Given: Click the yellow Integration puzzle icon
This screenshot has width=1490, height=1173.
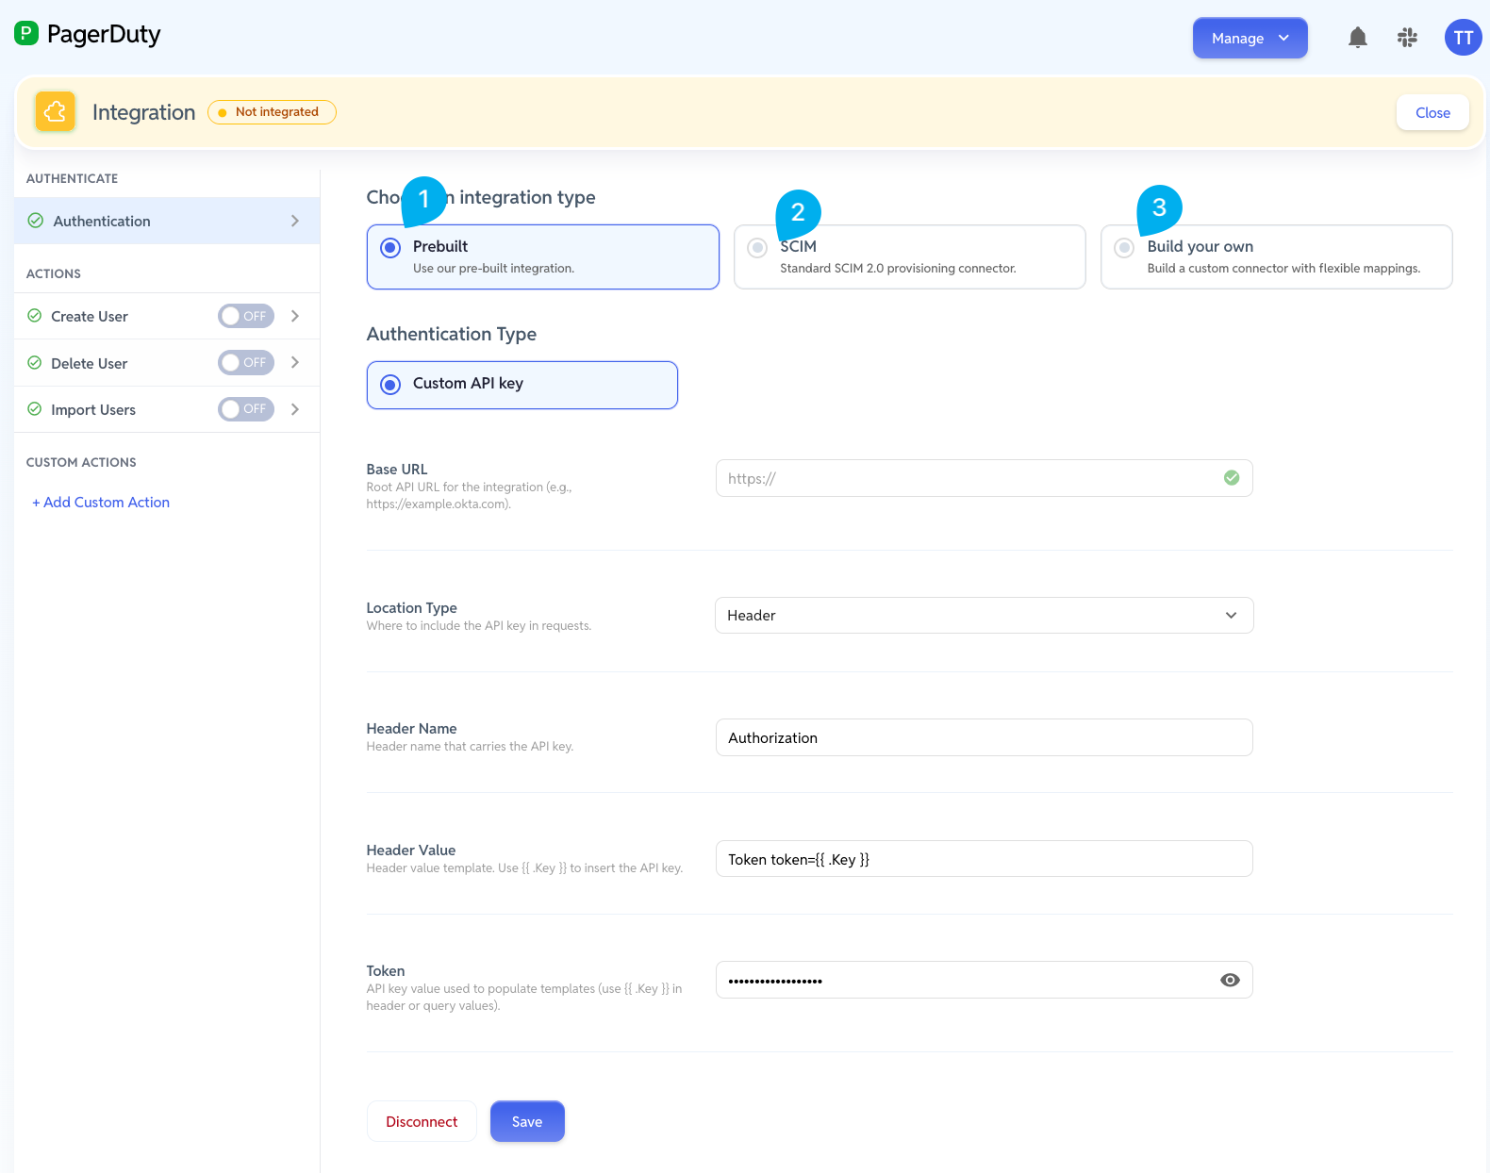Looking at the screenshot, I should coord(56,112).
